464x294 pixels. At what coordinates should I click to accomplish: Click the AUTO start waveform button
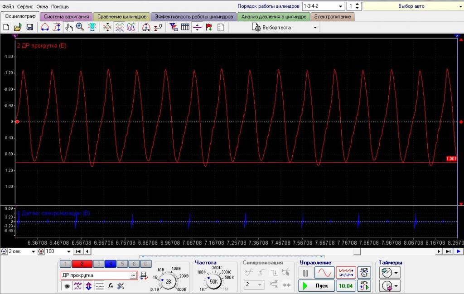point(364,286)
